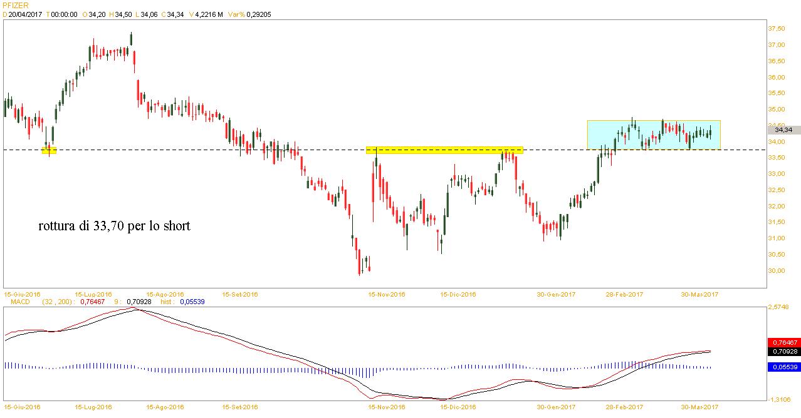Click the 34,34 current price tag

pyautogui.click(x=783, y=130)
